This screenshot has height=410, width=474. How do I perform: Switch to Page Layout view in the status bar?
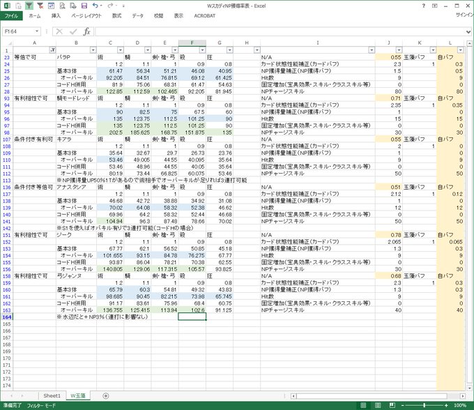coord(378,405)
